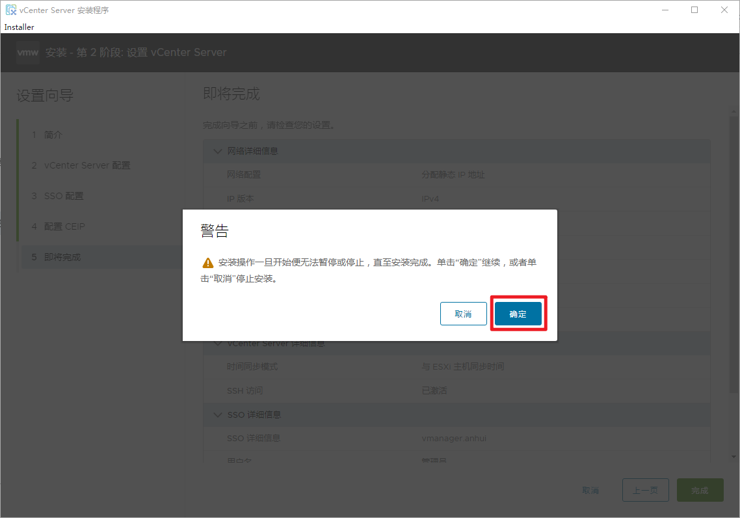
Task: Toggle the vCenter Server 详细信息 section chevron
Action: [x=217, y=344]
